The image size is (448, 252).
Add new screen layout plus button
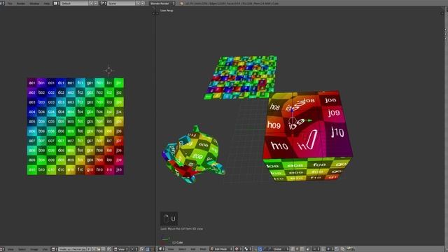pyautogui.click(x=91, y=3)
